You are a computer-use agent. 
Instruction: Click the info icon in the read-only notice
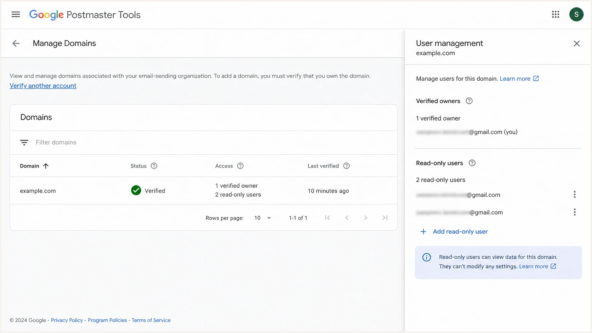pyautogui.click(x=427, y=257)
